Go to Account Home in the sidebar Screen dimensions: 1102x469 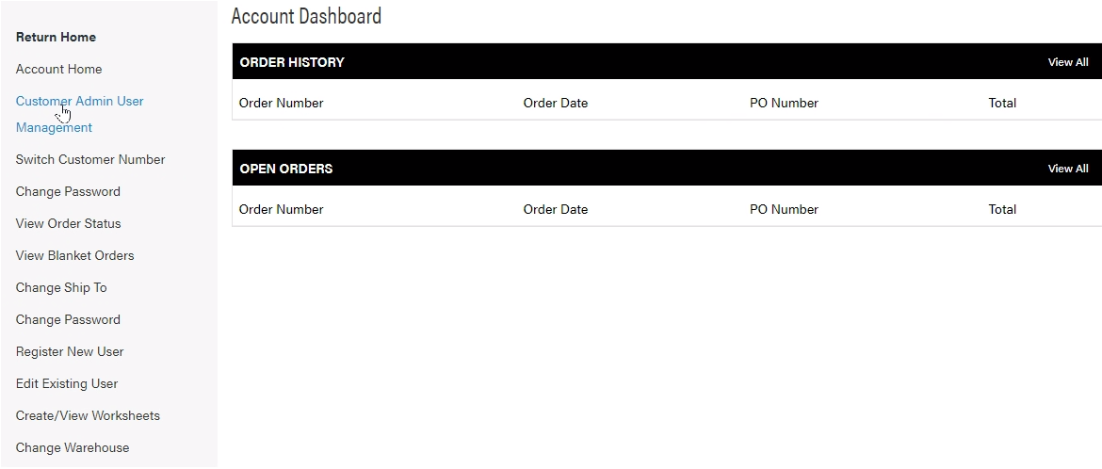click(x=58, y=69)
